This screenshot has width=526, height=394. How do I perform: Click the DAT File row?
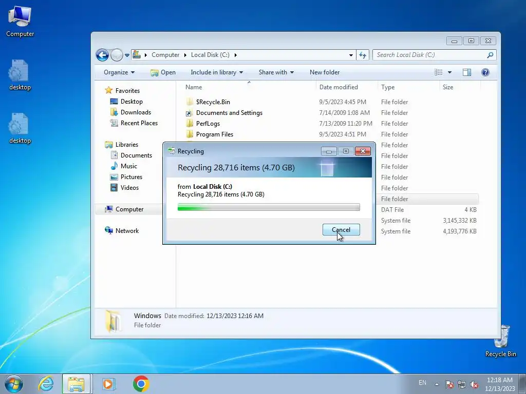428,210
